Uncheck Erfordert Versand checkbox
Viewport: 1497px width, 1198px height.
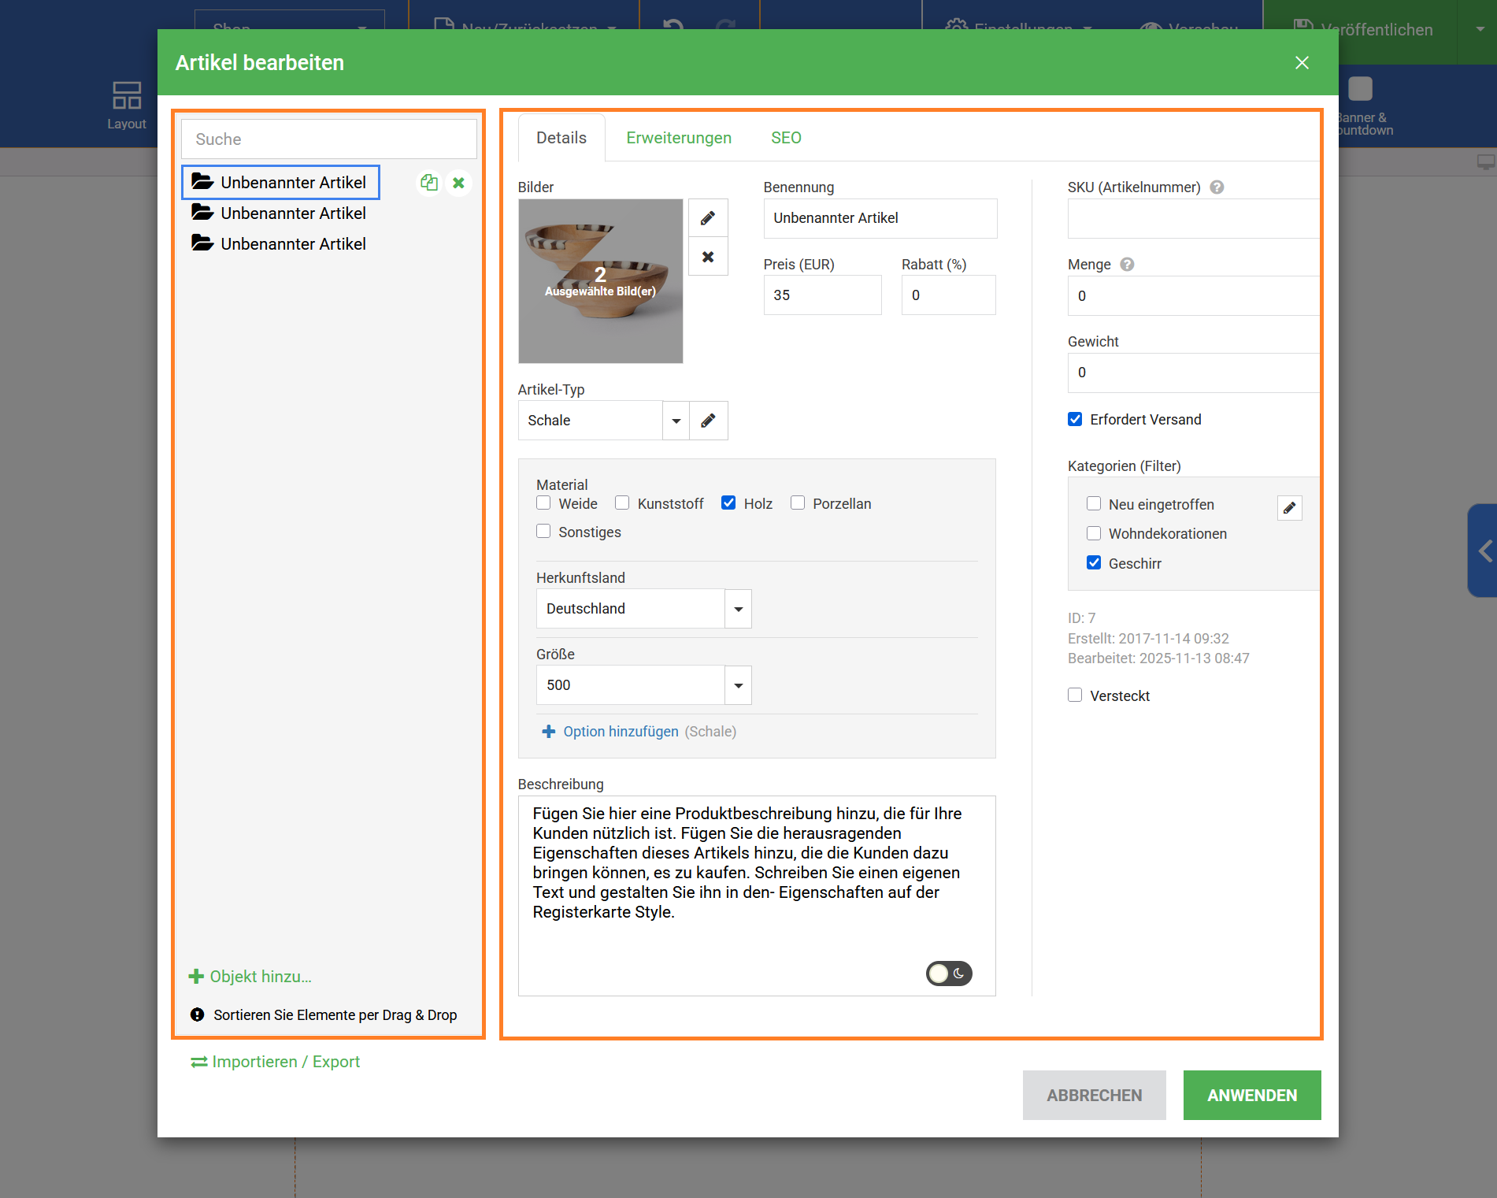click(1075, 420)
